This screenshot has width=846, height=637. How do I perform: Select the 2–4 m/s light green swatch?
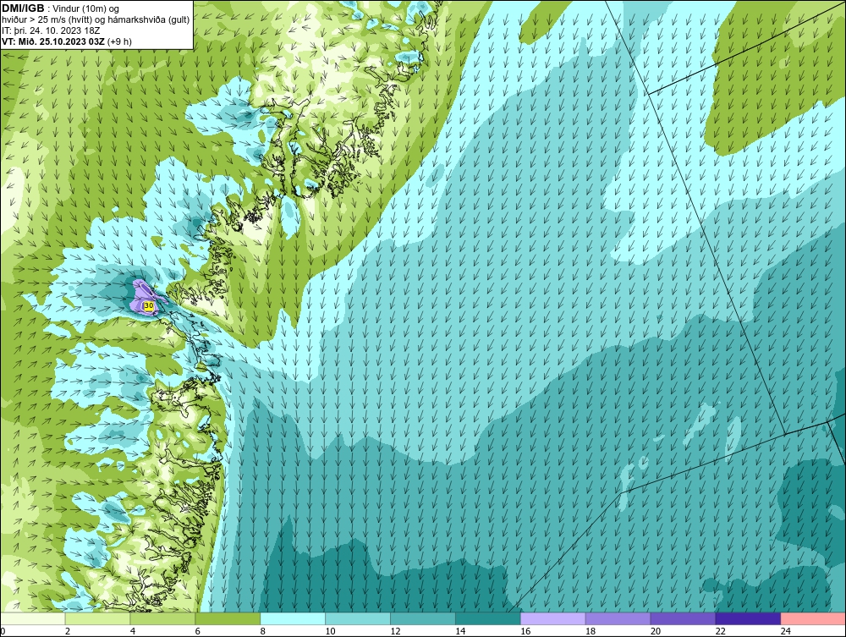click(x=97, y=618)
